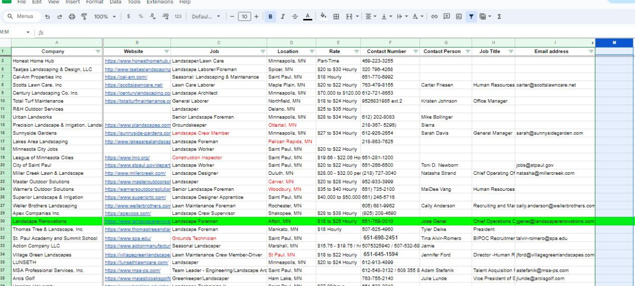This screenshot has width=635, height=286.
Task: Open the Format menu
Action: 95,2
